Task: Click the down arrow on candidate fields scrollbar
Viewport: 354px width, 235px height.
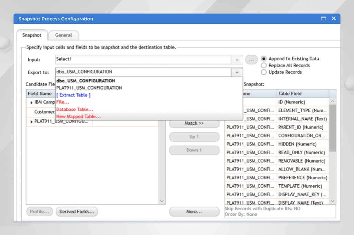Action: (161, 200)
